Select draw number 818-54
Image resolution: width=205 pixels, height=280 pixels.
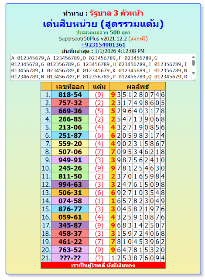(70, 94)
